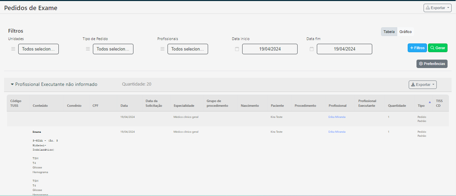Edit the Data início date field
Screen dimensions: 456x196
click(270, 49)
